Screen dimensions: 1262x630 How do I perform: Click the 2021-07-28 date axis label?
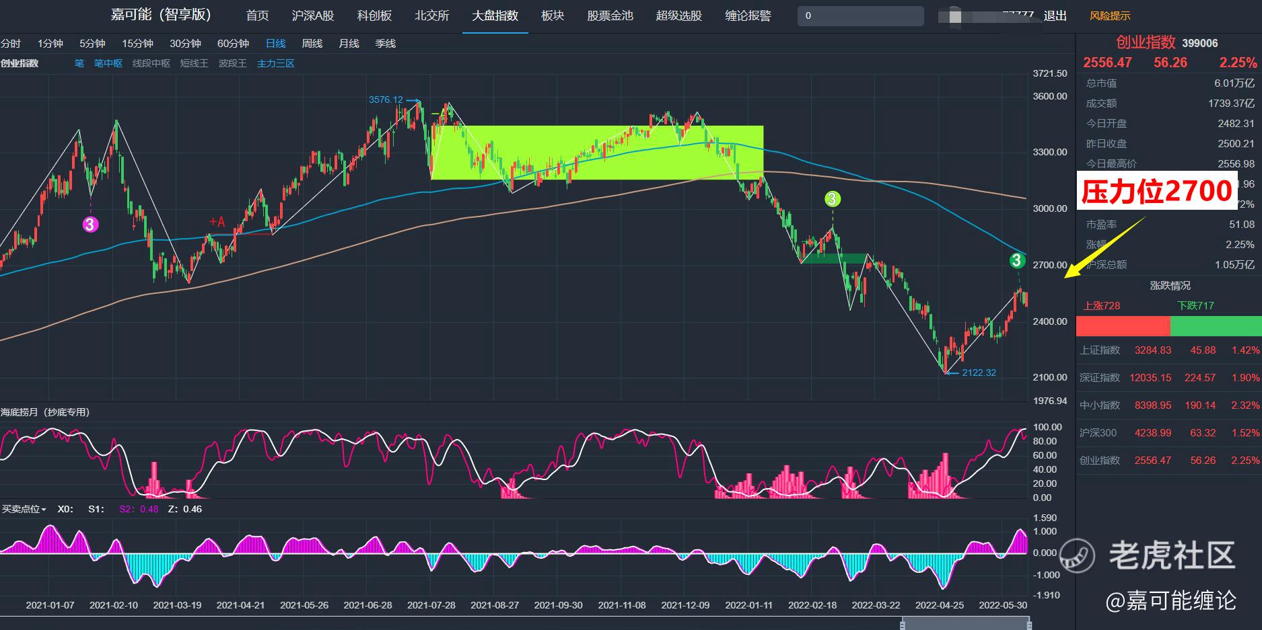431,605
